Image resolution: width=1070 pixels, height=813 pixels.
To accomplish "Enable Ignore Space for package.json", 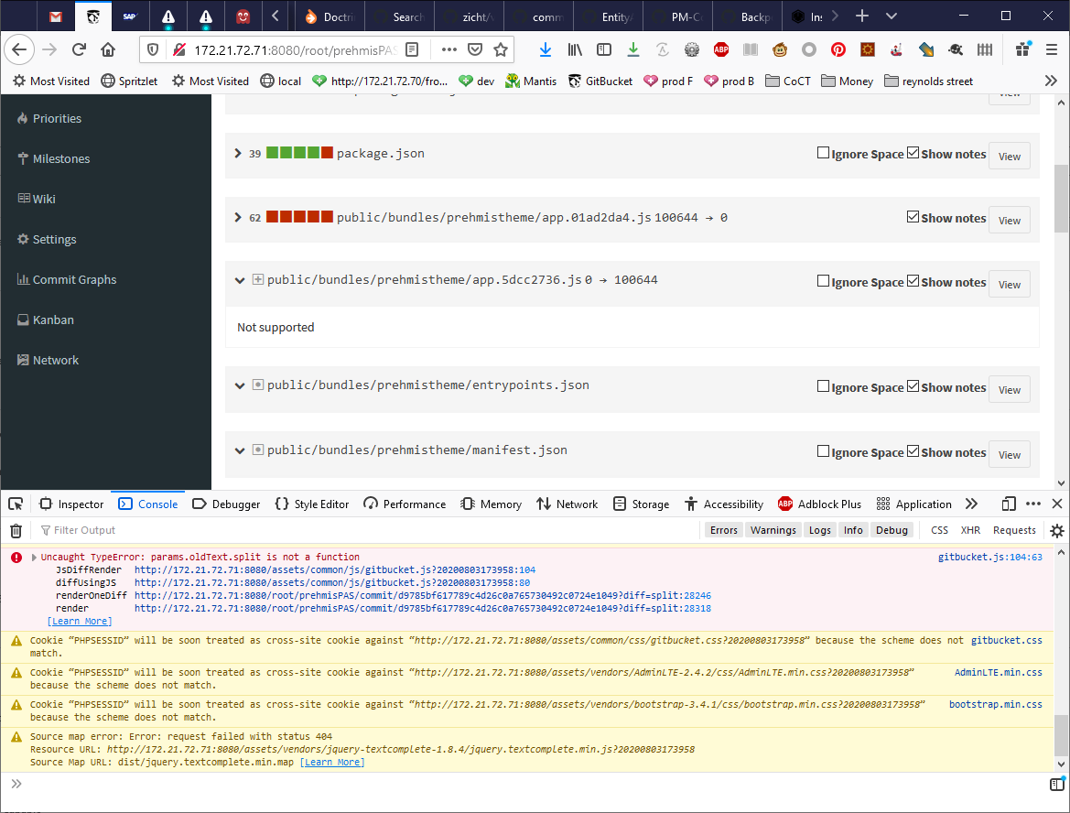I will [823, 153].
